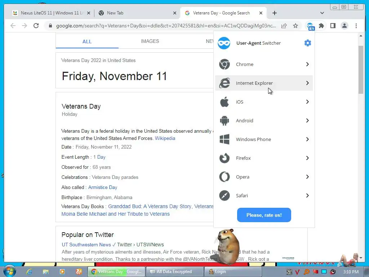Go forward in browser history
Viewport: 369px width, 277px height.
point(25,26)
